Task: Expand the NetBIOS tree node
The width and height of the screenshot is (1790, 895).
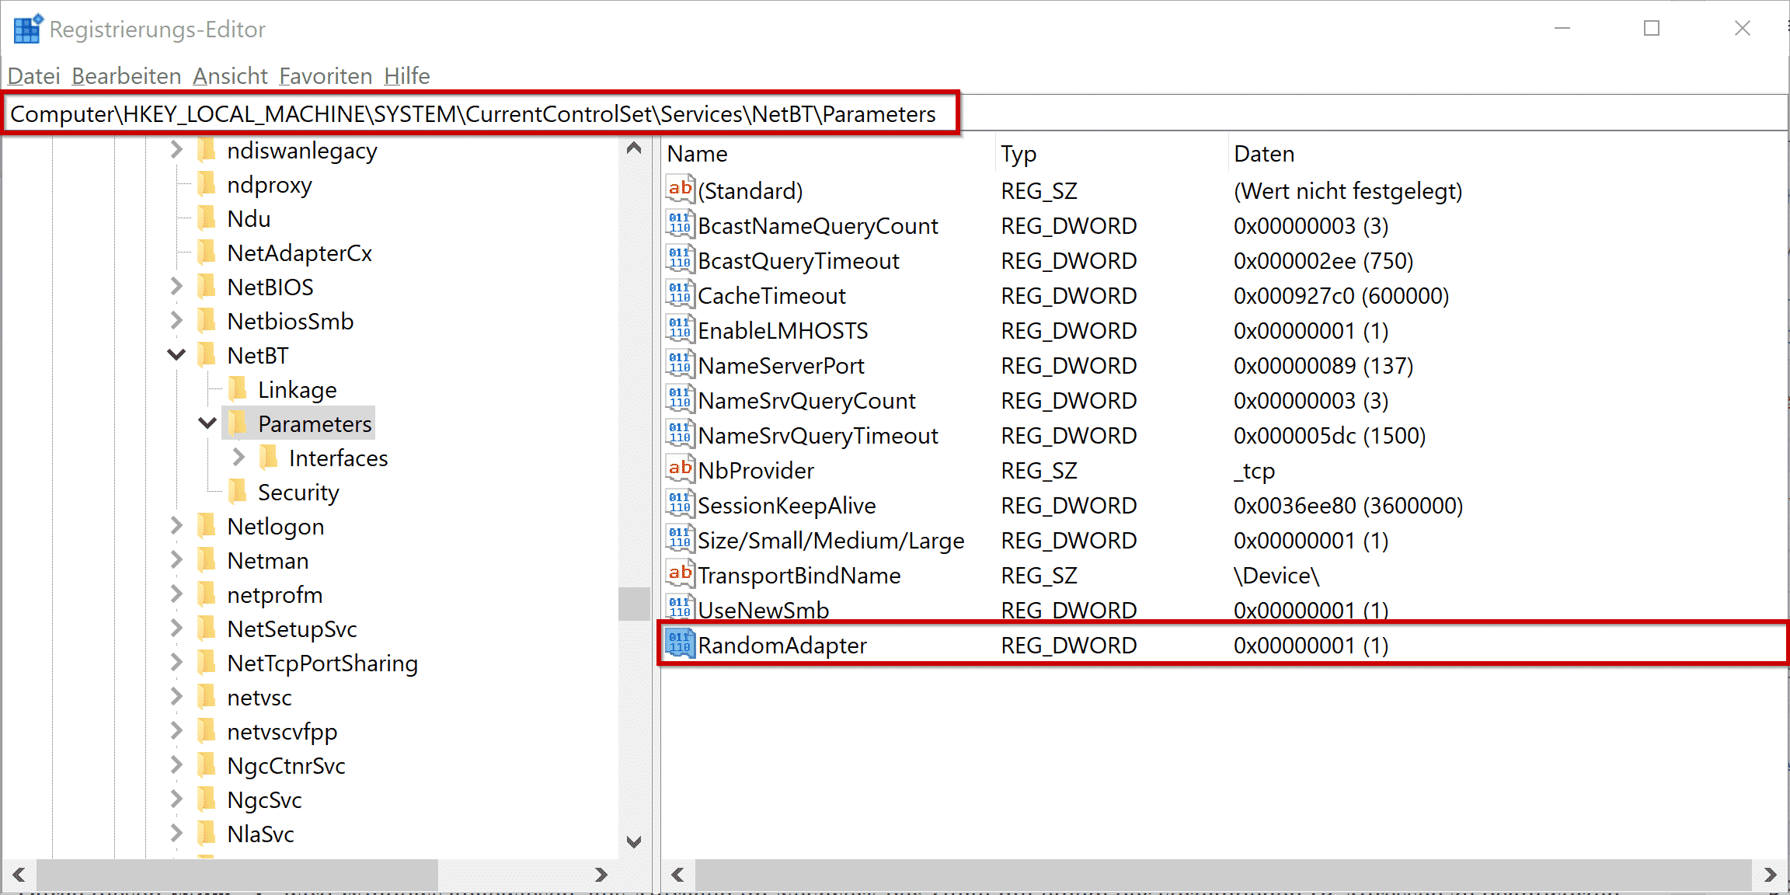Action: (176, 286)
